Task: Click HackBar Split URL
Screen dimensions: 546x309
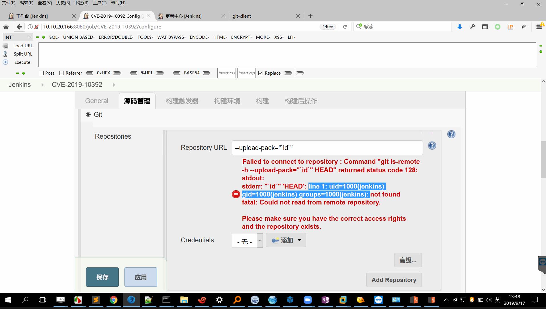Action: coord(23,54)
